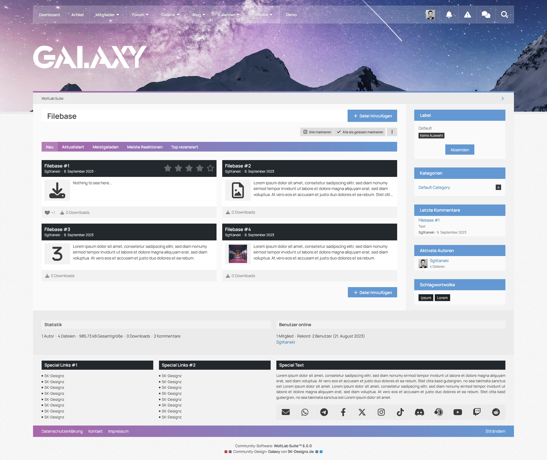Rate Filebase #1 with the fifth star
This screenshot has height=460, width=547.
tap(210, 168)
